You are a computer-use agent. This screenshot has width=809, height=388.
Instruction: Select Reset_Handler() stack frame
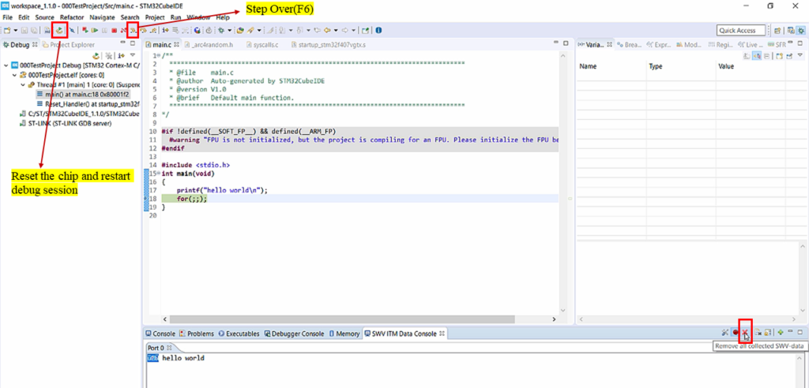tap(88, 104)
